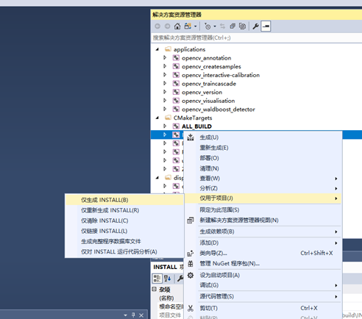Choose 清理(N) clean in context menu
This screenshot has width=362, height=319.
click(263, 168)
